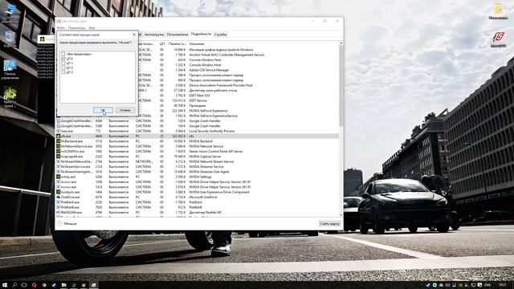Select the Need for Speed desktop shortcut
This screenshot has width=514, height=289.
(10, 98)
